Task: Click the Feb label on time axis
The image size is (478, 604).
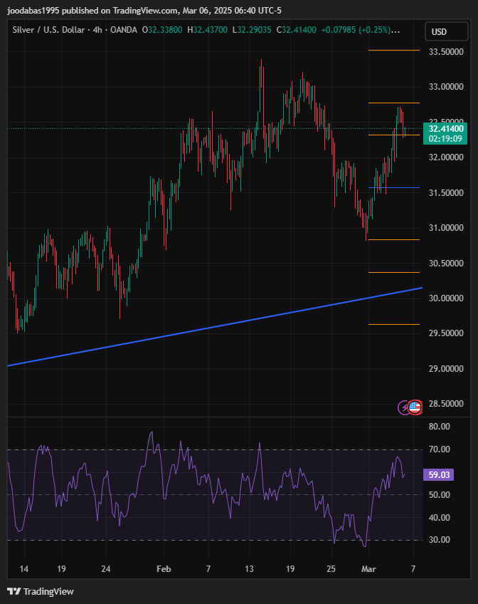Action: [164, 569]
